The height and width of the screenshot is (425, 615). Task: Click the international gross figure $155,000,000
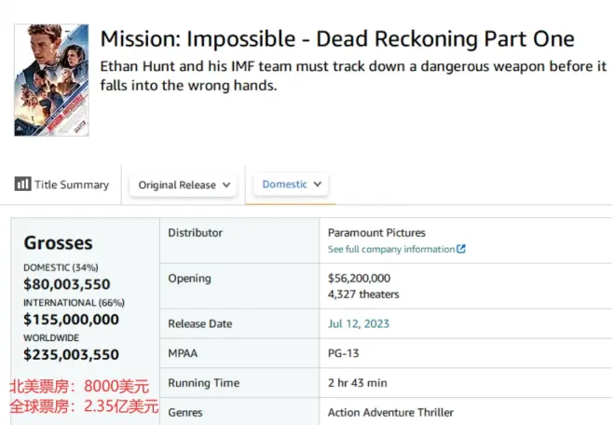(x=71, y=320)
